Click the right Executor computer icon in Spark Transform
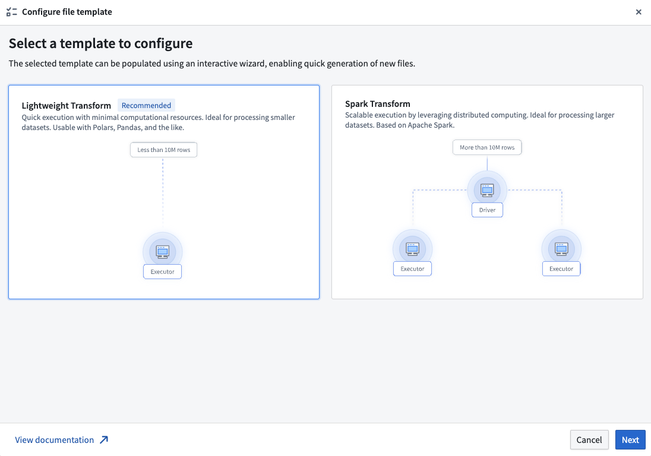Screen dimensions: 651x456 click(561, 249)
